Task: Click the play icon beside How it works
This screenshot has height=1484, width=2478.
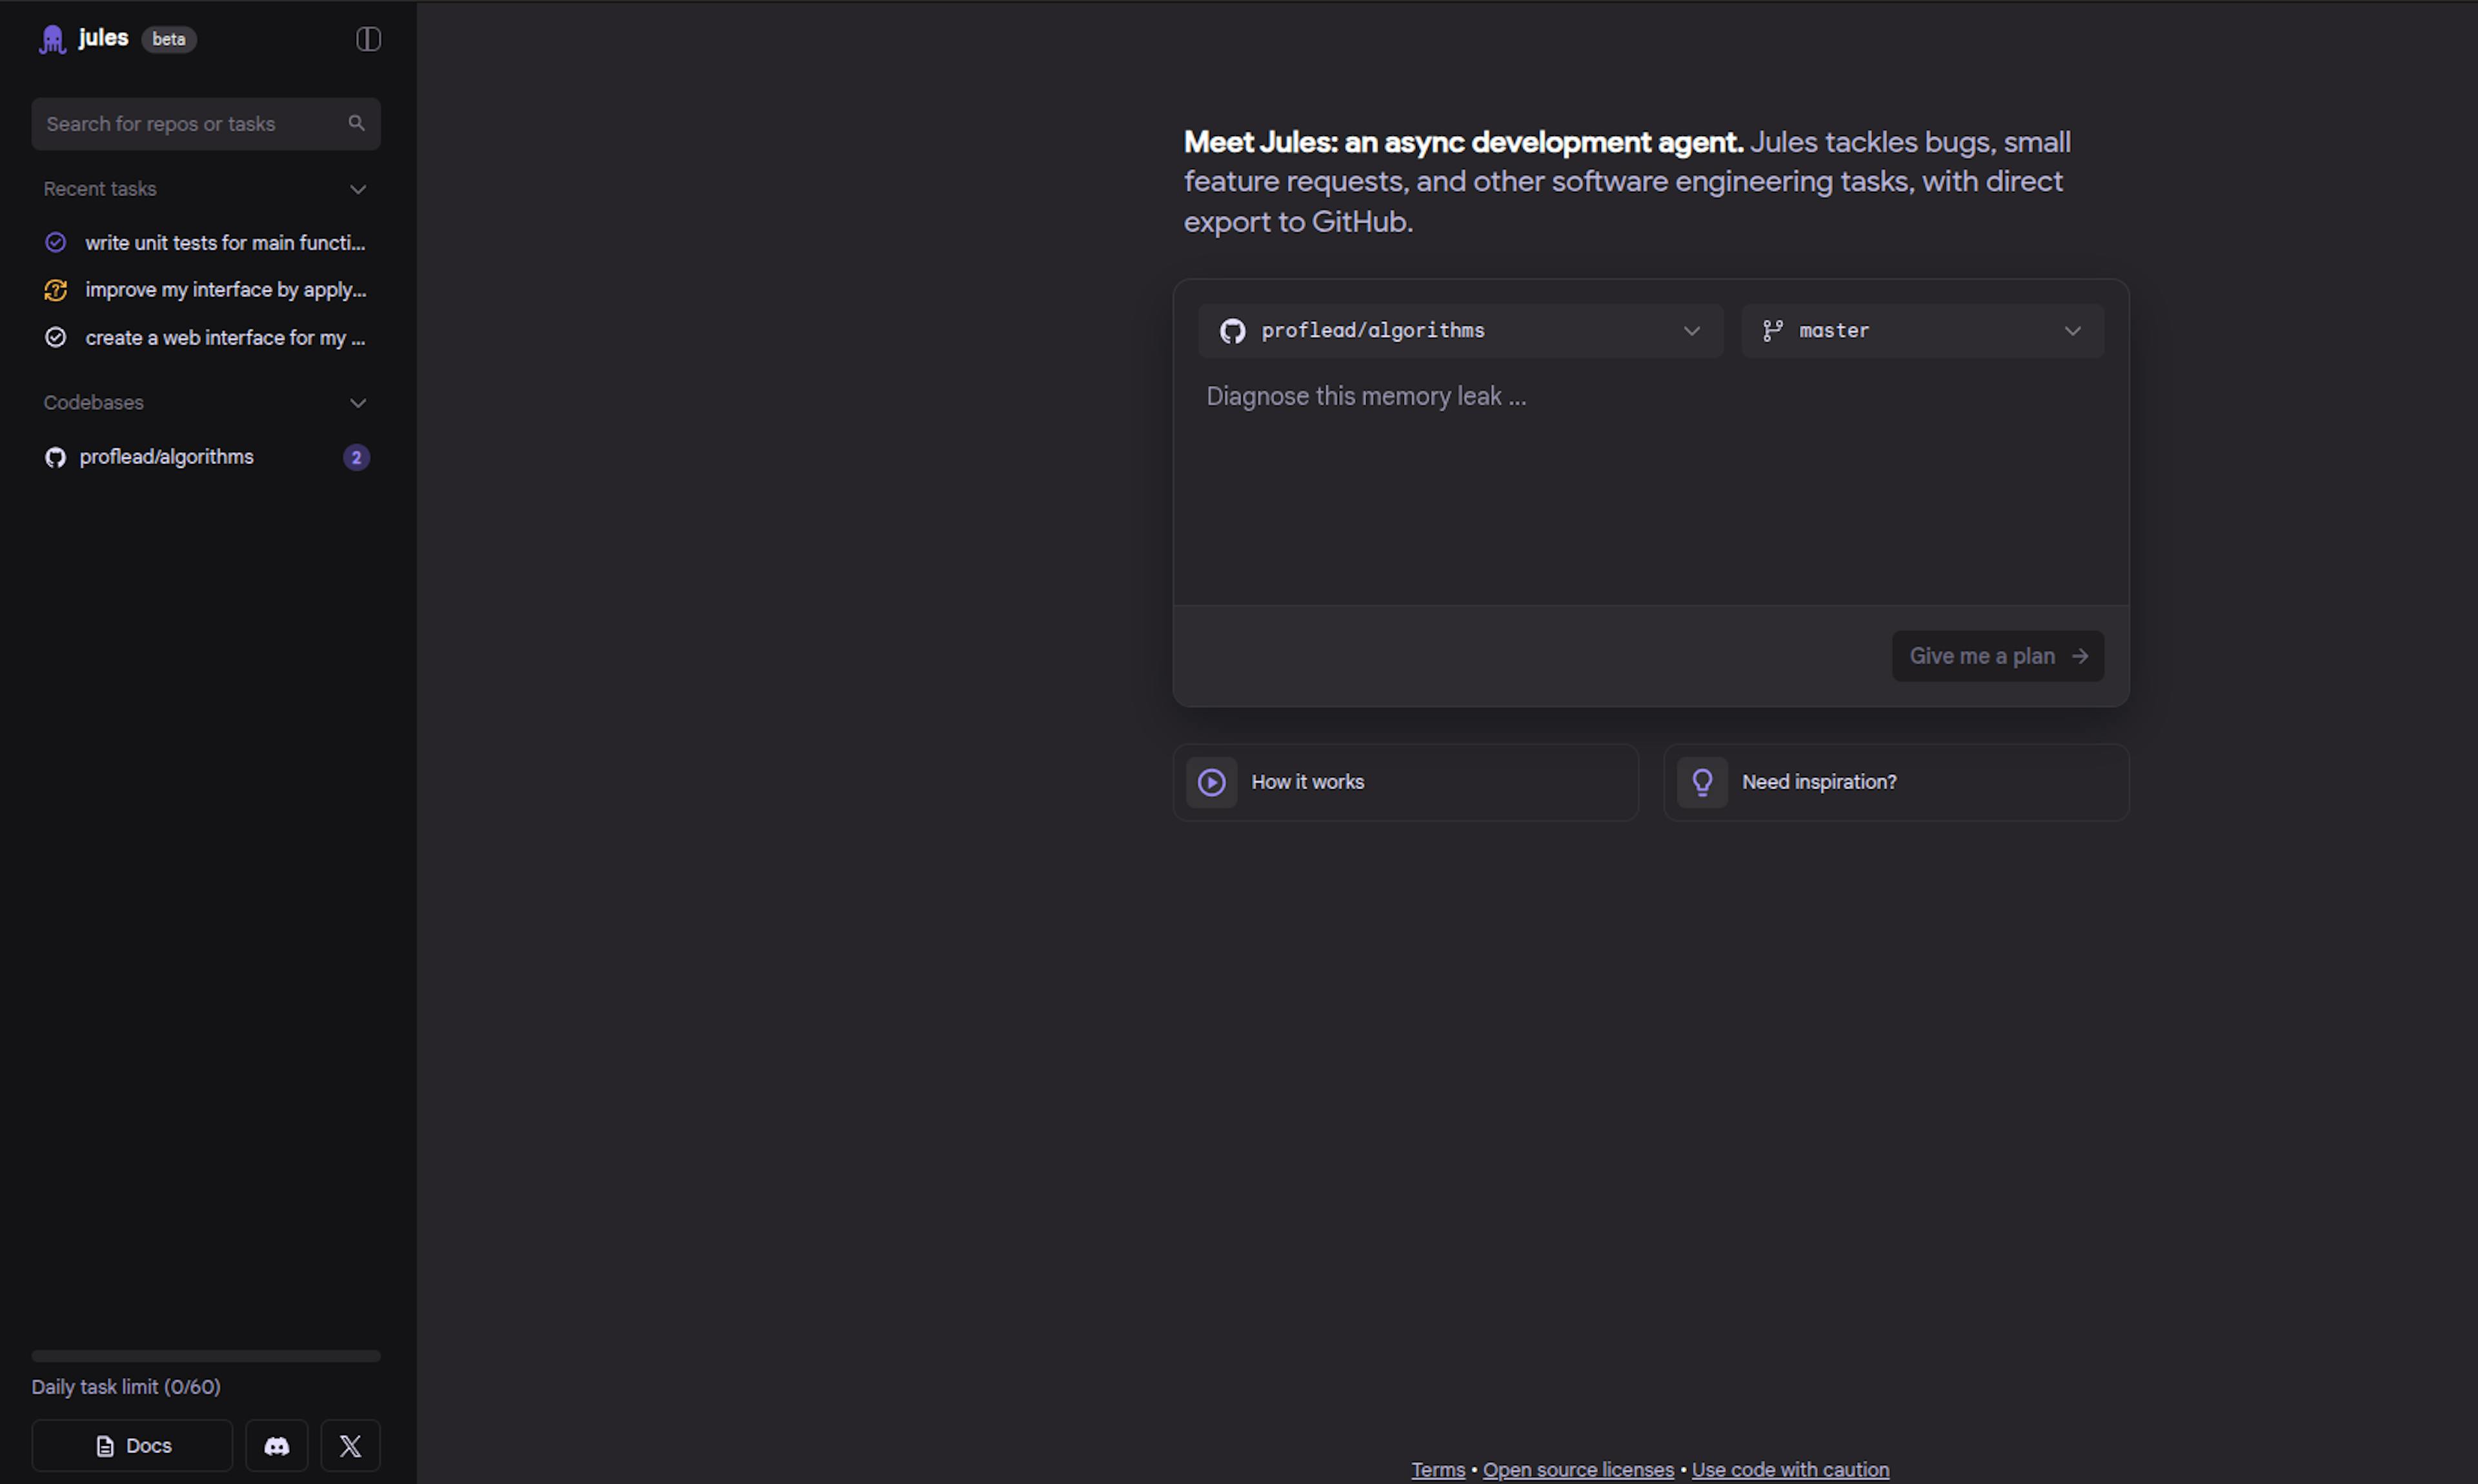Action: pyautogui.click(x=1211, y=782)
